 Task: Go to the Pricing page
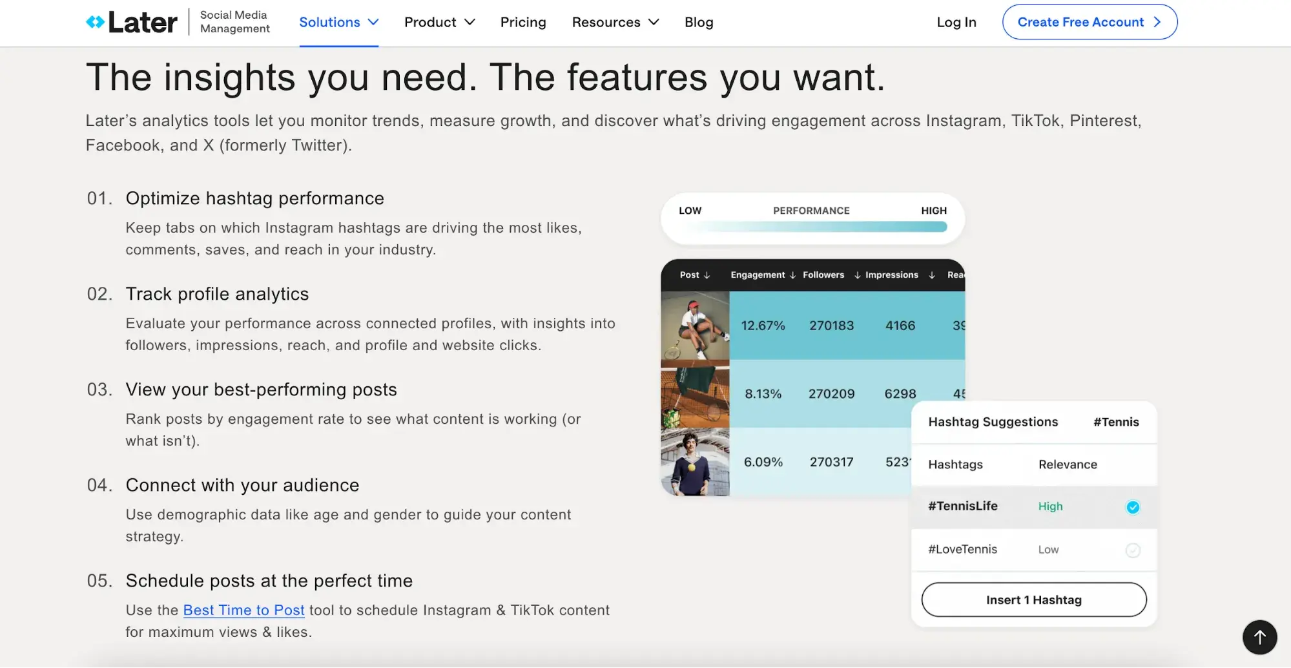tap(523, 22)
